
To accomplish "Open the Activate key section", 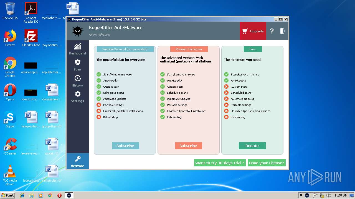I will (77, 161).
